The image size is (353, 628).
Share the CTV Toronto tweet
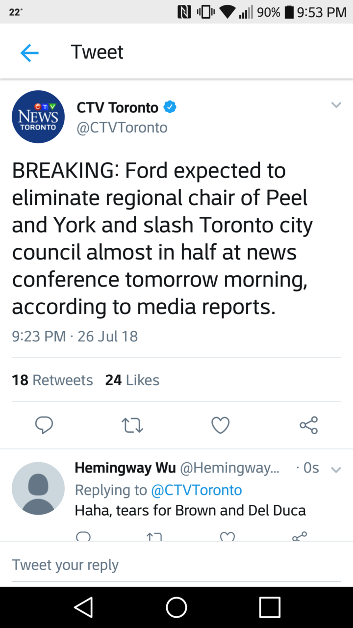[x=308, y=425]
